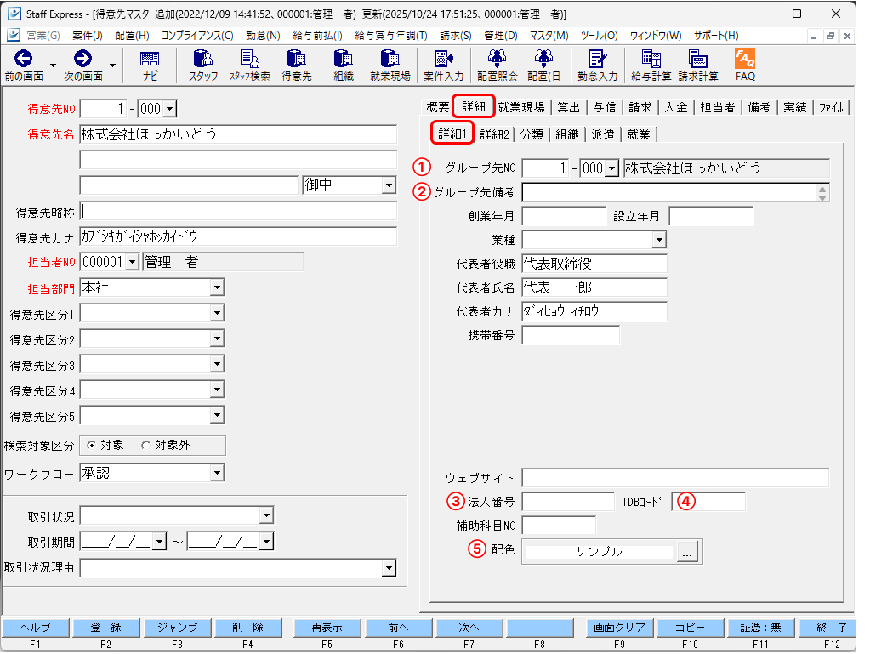870x654 pixels.
Task: Select the 対象外 radio button
Action: [145, 445]
